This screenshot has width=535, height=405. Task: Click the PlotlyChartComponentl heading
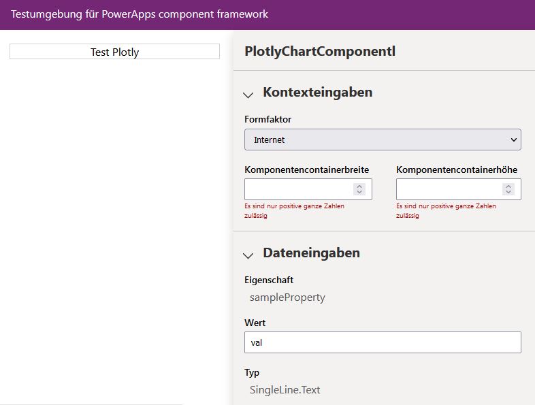pos(320,51)
